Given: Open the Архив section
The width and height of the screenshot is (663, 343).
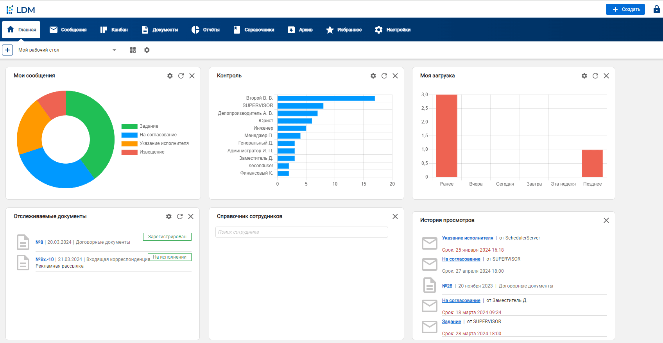Looking at the screenshot, I should pyautogui.click(x=300, y=30).
